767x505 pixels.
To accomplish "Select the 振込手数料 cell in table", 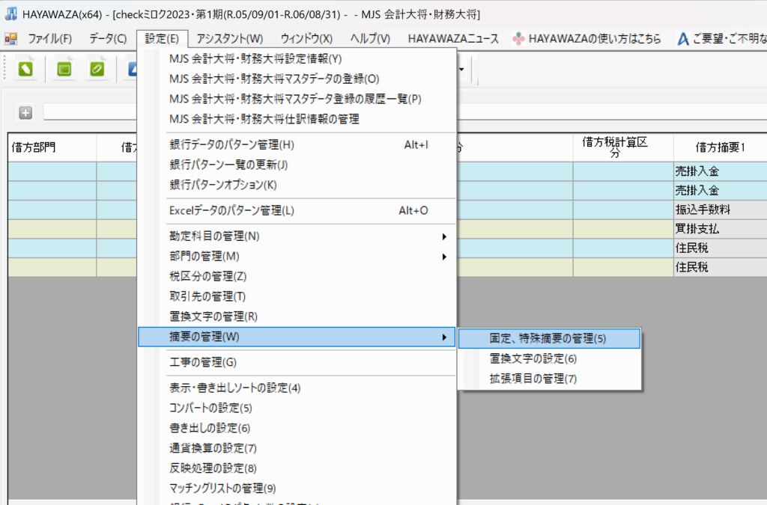I will pos(720,209).
